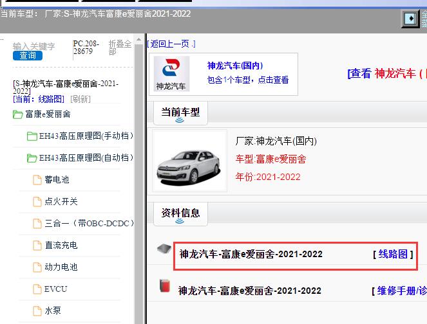Open the 直流充电 diagram entry
This screenshot has height=324, width=427.
coord(61,245)
